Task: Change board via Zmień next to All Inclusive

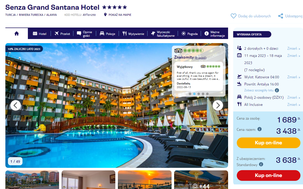Action: [x=294, y=105]
